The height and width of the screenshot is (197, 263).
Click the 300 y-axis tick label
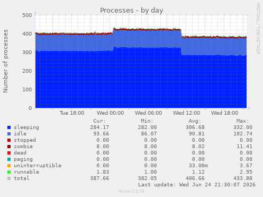[x=27, y=53]
